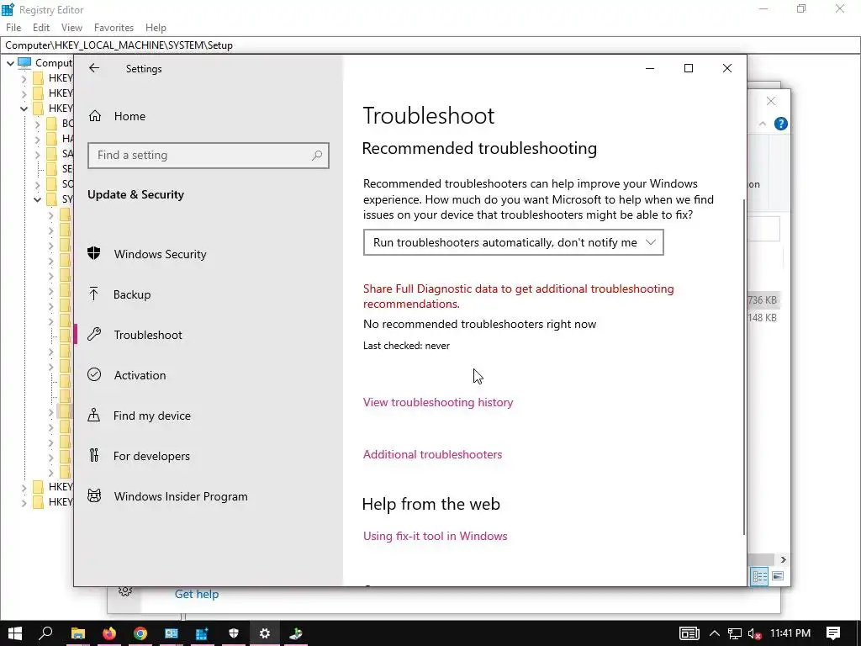The width and height of the screenshot is (861, 646).
Task: Click the muted speaker tray icon
Action: [x=754, y=634]
